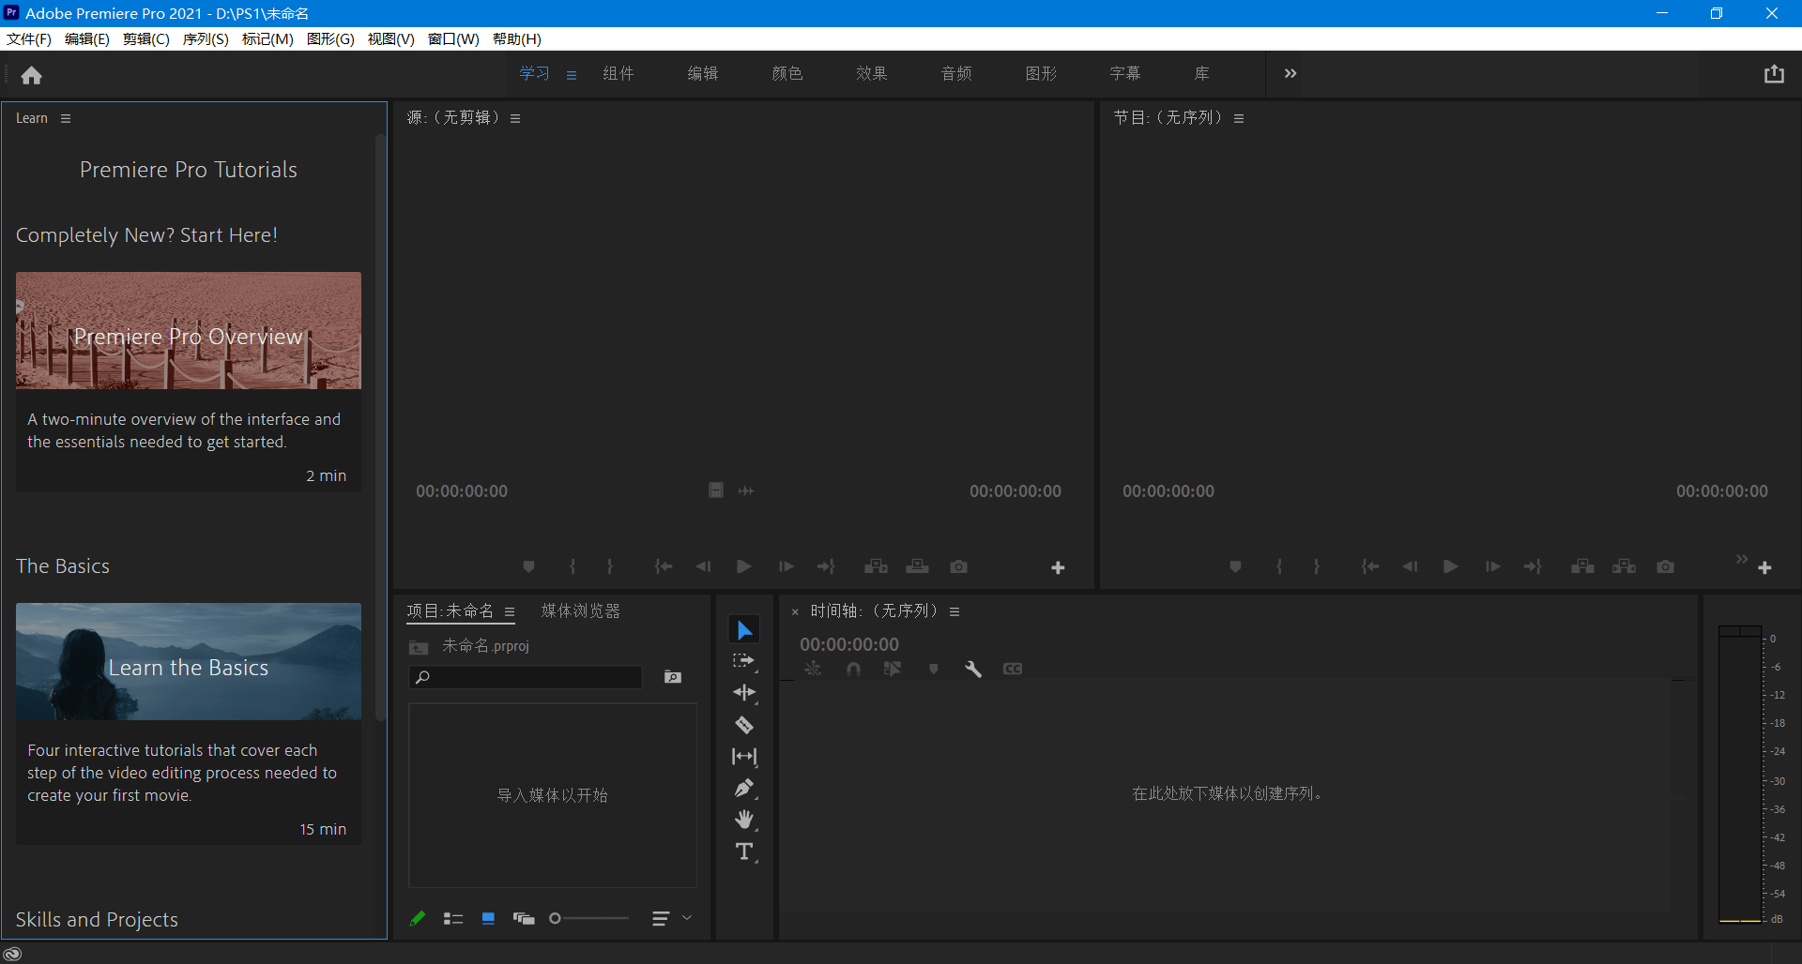Open the 学习 workspace menu

point(572,75)
